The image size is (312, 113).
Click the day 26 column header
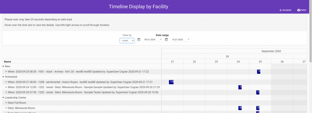tap(282, 62)
